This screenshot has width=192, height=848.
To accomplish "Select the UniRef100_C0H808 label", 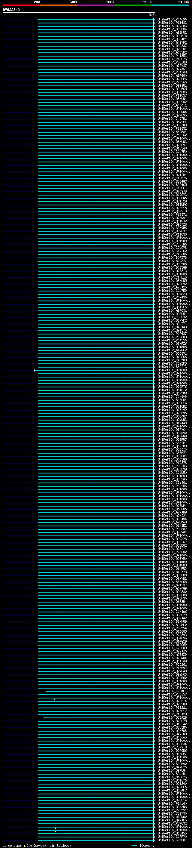I will pyautogui.click(x=172, y=397).
